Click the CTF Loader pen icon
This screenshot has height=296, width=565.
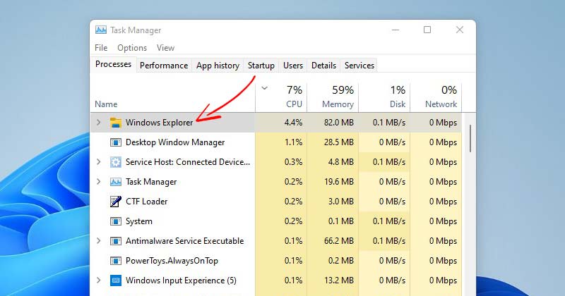pos(116,202)
